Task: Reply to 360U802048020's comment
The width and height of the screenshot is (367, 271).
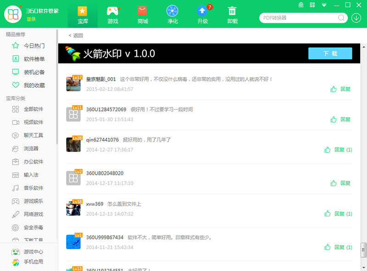Action: [345, 183]
